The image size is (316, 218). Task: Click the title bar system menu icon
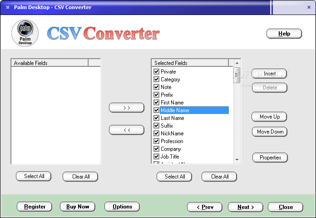pyautogui.click(x=7, y=7)
